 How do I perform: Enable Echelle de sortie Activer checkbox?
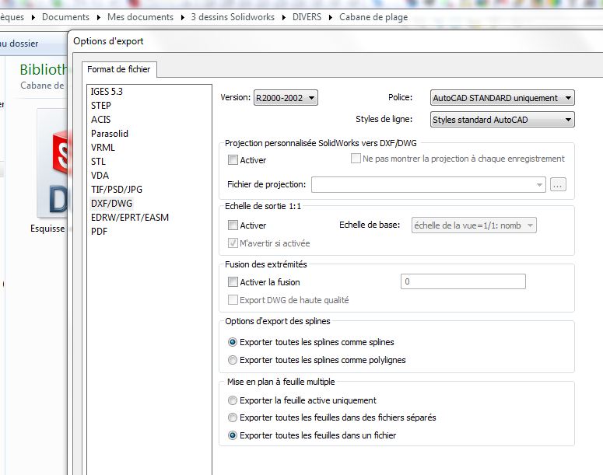tap(233, 225)
